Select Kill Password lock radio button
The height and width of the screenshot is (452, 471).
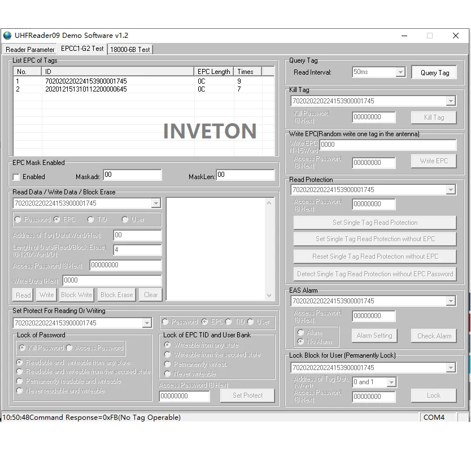point(22,347)
